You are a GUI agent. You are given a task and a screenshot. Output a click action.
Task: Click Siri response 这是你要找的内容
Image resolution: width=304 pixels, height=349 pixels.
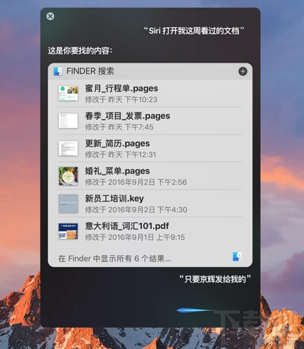pos(80,51)
